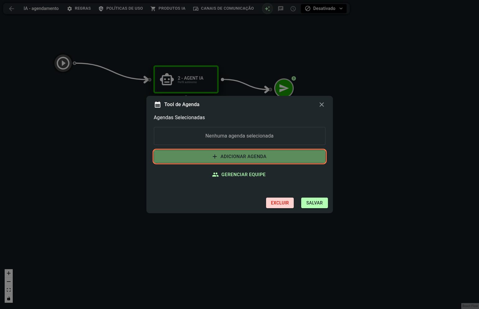Toggle canvas interactivity lock
479x309 pixels.
click(9, 299)
